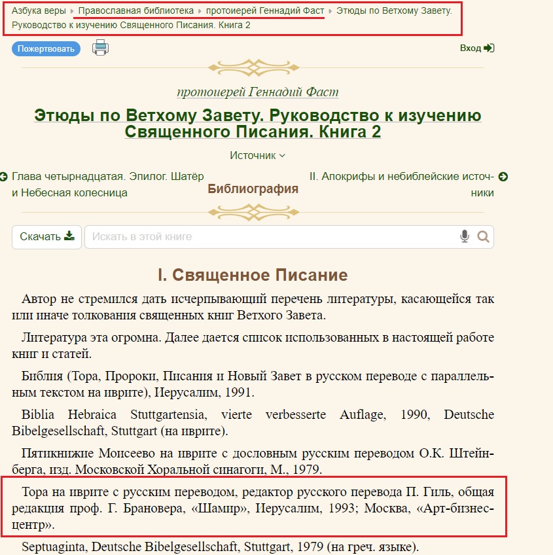
Task: Click the italic author name протоиерей Геннадий Фаст
Action: coord(258,92)
